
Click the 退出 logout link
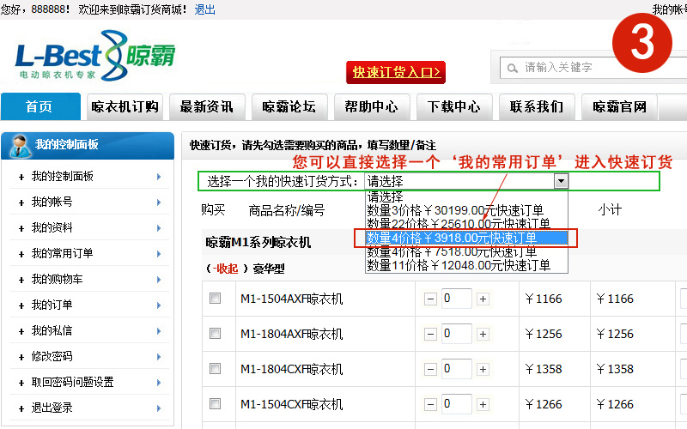pos(204,9)
